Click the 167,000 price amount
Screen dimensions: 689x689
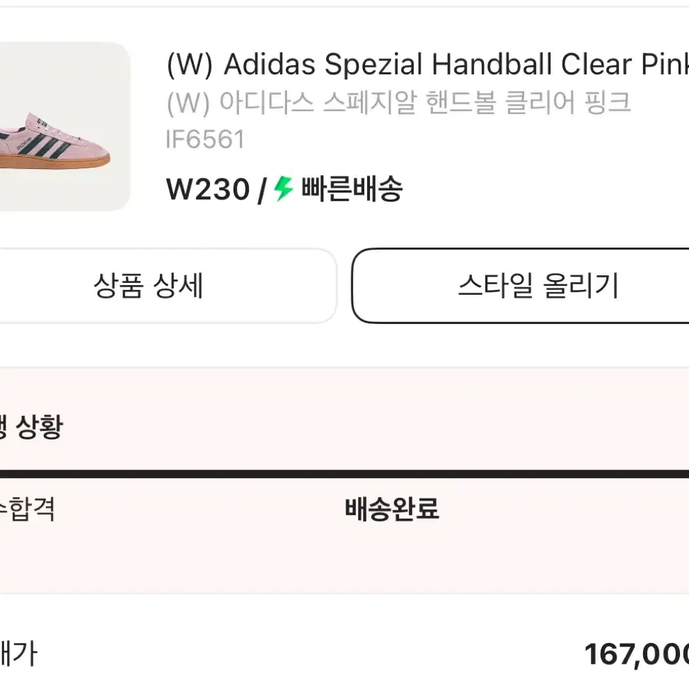[636, 655]
